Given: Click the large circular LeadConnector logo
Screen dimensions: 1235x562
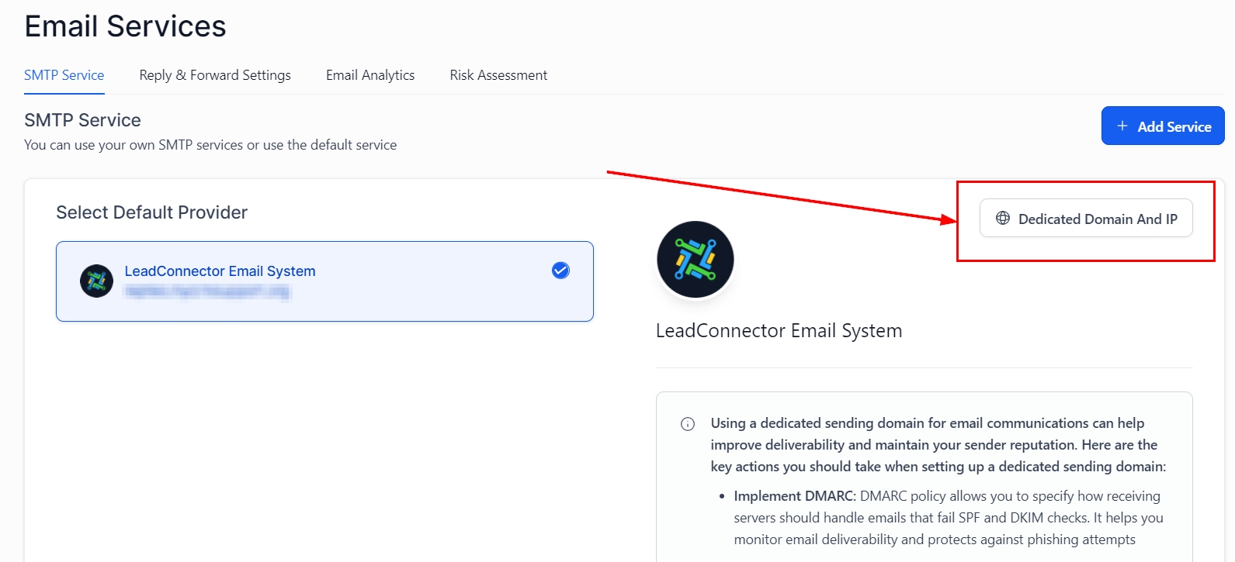Looking at the screenshot, I should [x=696, y=260].
